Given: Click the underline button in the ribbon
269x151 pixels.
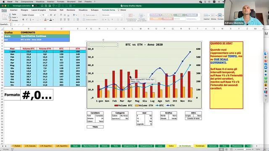Looking at the screenshot, I should (30, 20).
